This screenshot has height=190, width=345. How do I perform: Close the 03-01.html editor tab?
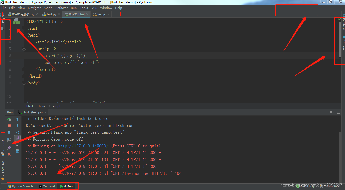[87, 14]
